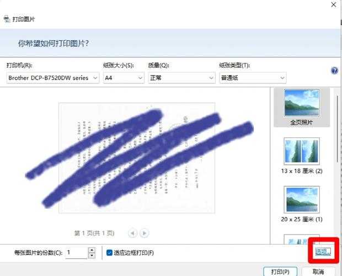Open the 打印机 Brother DCP-B7520DW dropdown

click(52, 78)
